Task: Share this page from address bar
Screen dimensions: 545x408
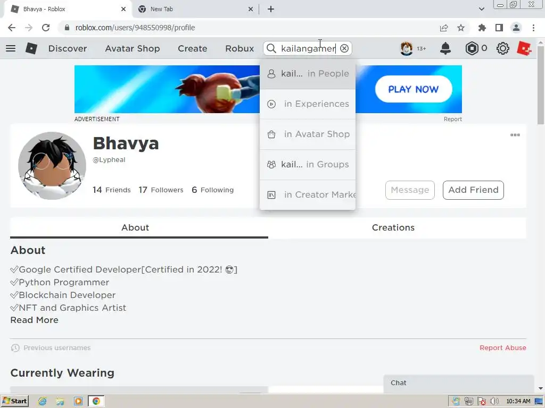Action: click(x=444, y=28)
